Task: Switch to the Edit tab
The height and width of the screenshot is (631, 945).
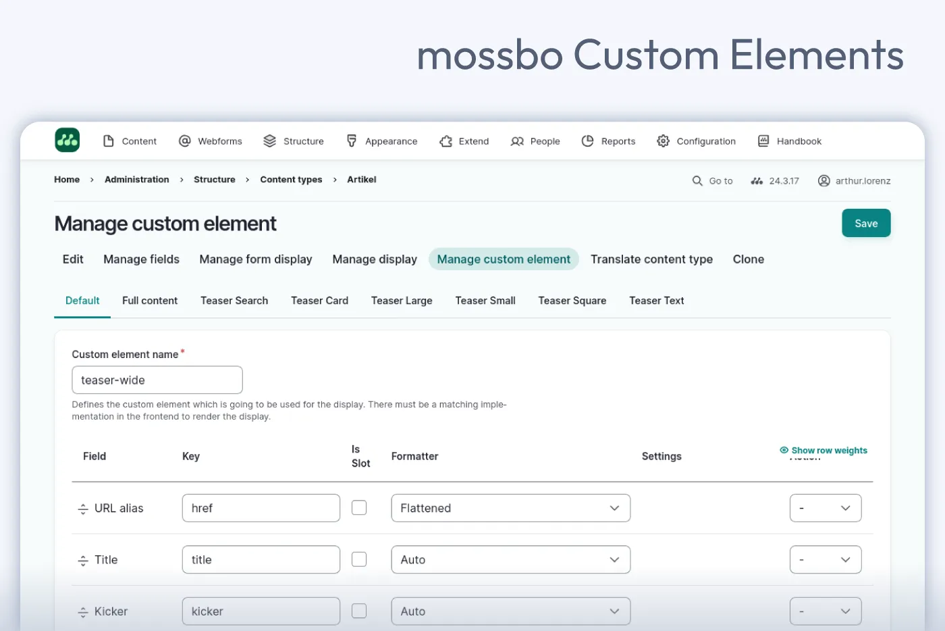Action: click(73, 259)
